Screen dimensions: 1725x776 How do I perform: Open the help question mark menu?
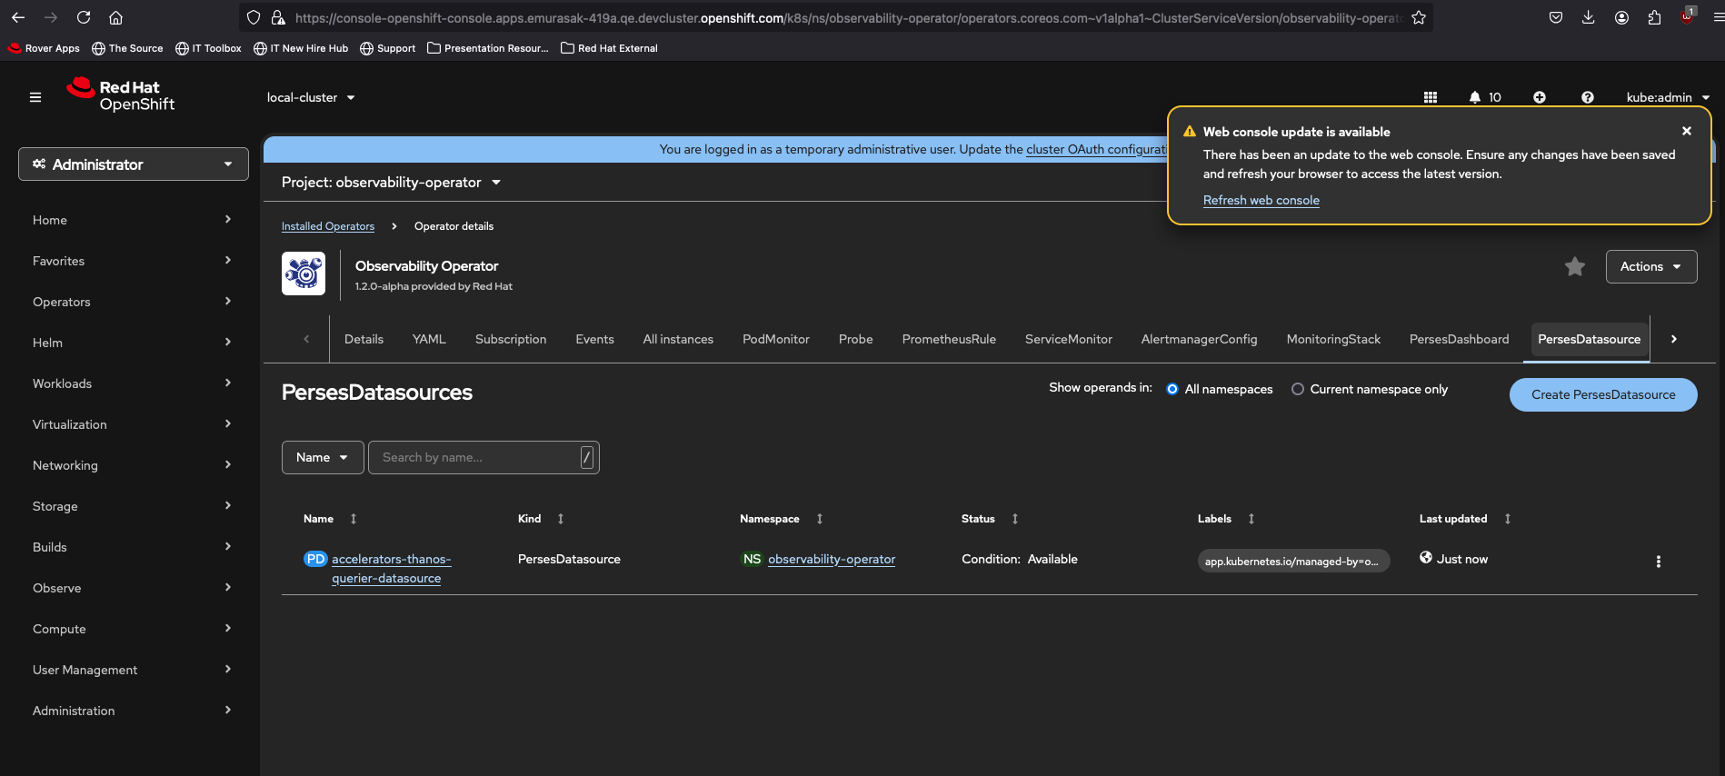[x=1588, y=97]
